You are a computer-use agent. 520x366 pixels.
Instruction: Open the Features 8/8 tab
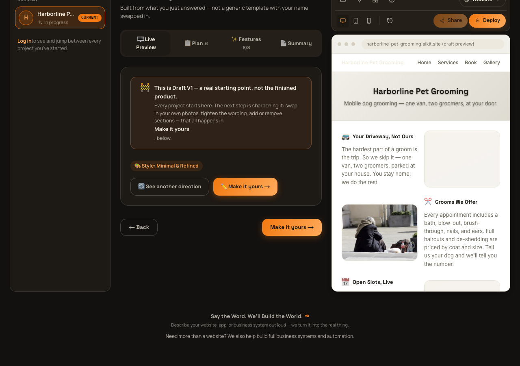coord(246,44)
